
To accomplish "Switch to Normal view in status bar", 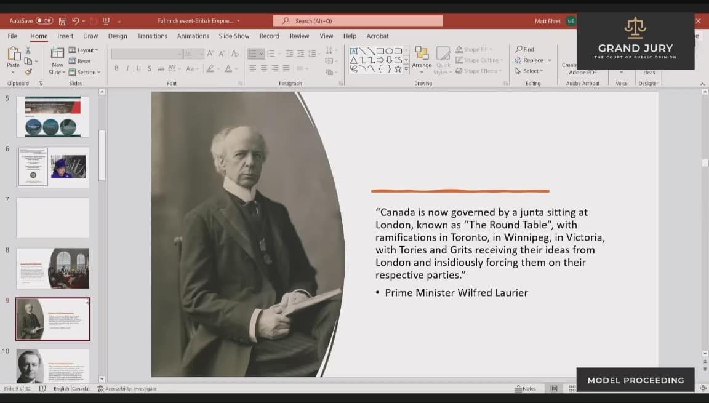I will [x=554, y=389].
